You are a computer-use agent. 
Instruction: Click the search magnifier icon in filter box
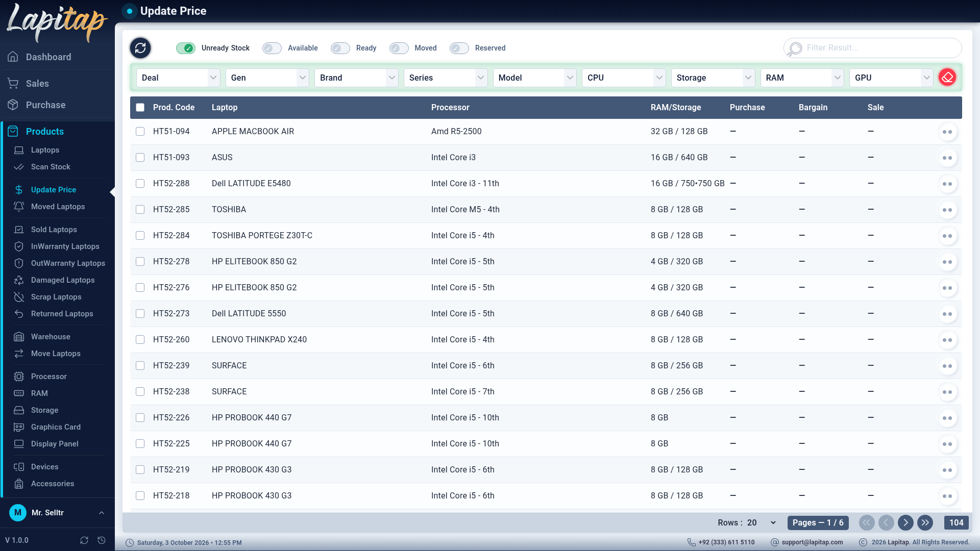(x=795, y=48)
